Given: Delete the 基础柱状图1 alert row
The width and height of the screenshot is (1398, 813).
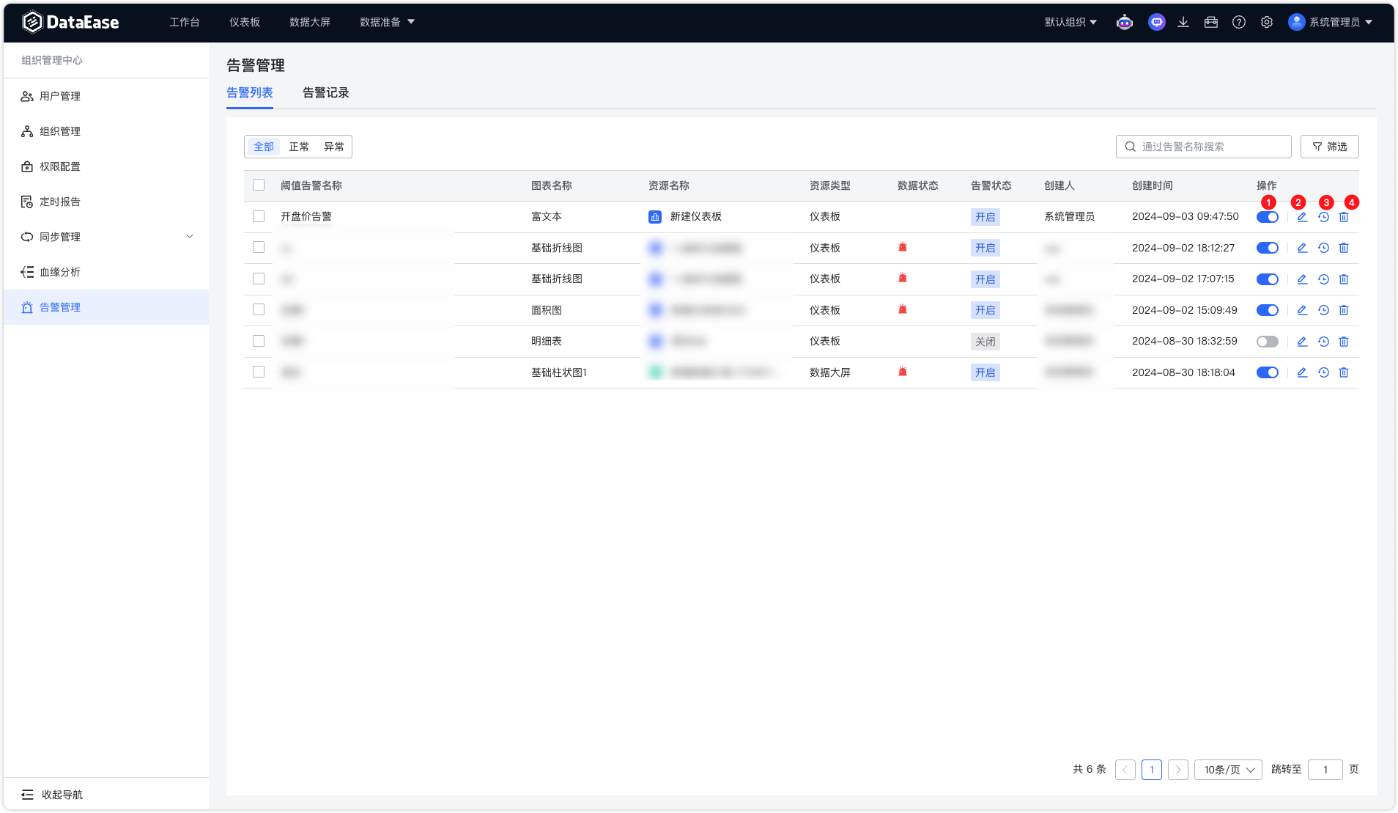Looking at the screenshot, I should pyautogui.click(x=1344, y=372).
